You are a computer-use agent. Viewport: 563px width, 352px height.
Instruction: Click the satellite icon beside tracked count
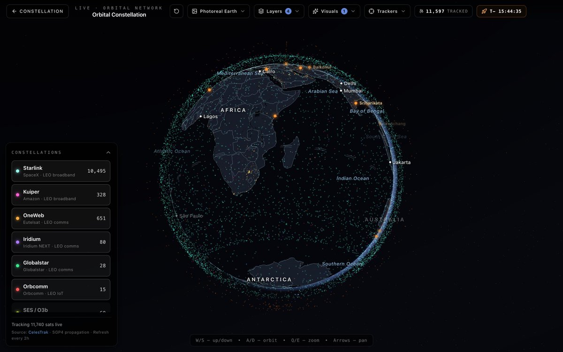(421, 11)
